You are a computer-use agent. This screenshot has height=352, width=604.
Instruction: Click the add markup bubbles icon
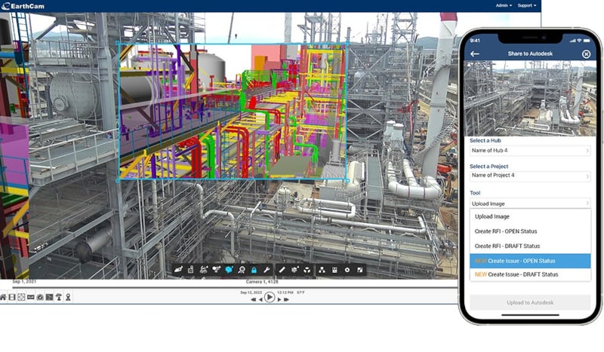click(x=216, y=270)
